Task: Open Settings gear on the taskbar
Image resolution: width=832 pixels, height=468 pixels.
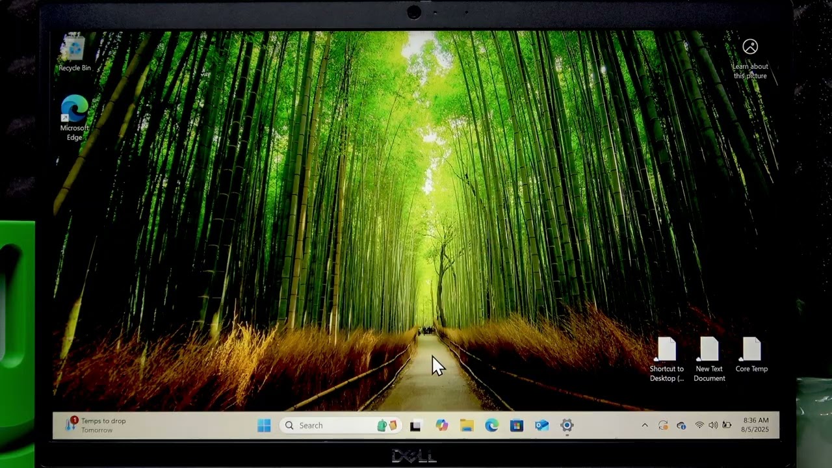Action: click(x=567, y=426)
